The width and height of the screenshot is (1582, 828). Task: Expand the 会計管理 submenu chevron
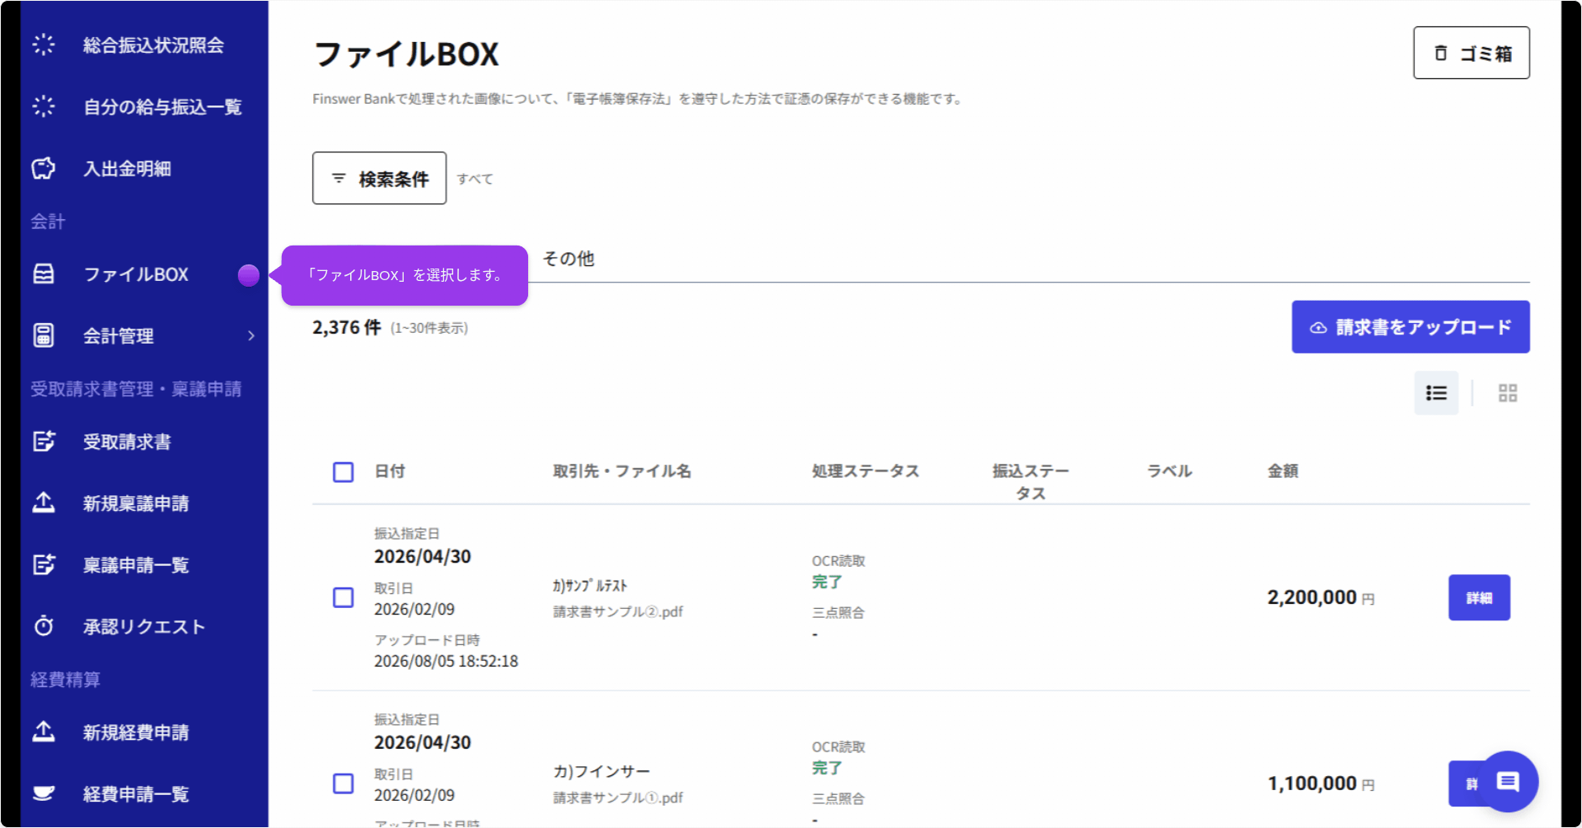251,335
